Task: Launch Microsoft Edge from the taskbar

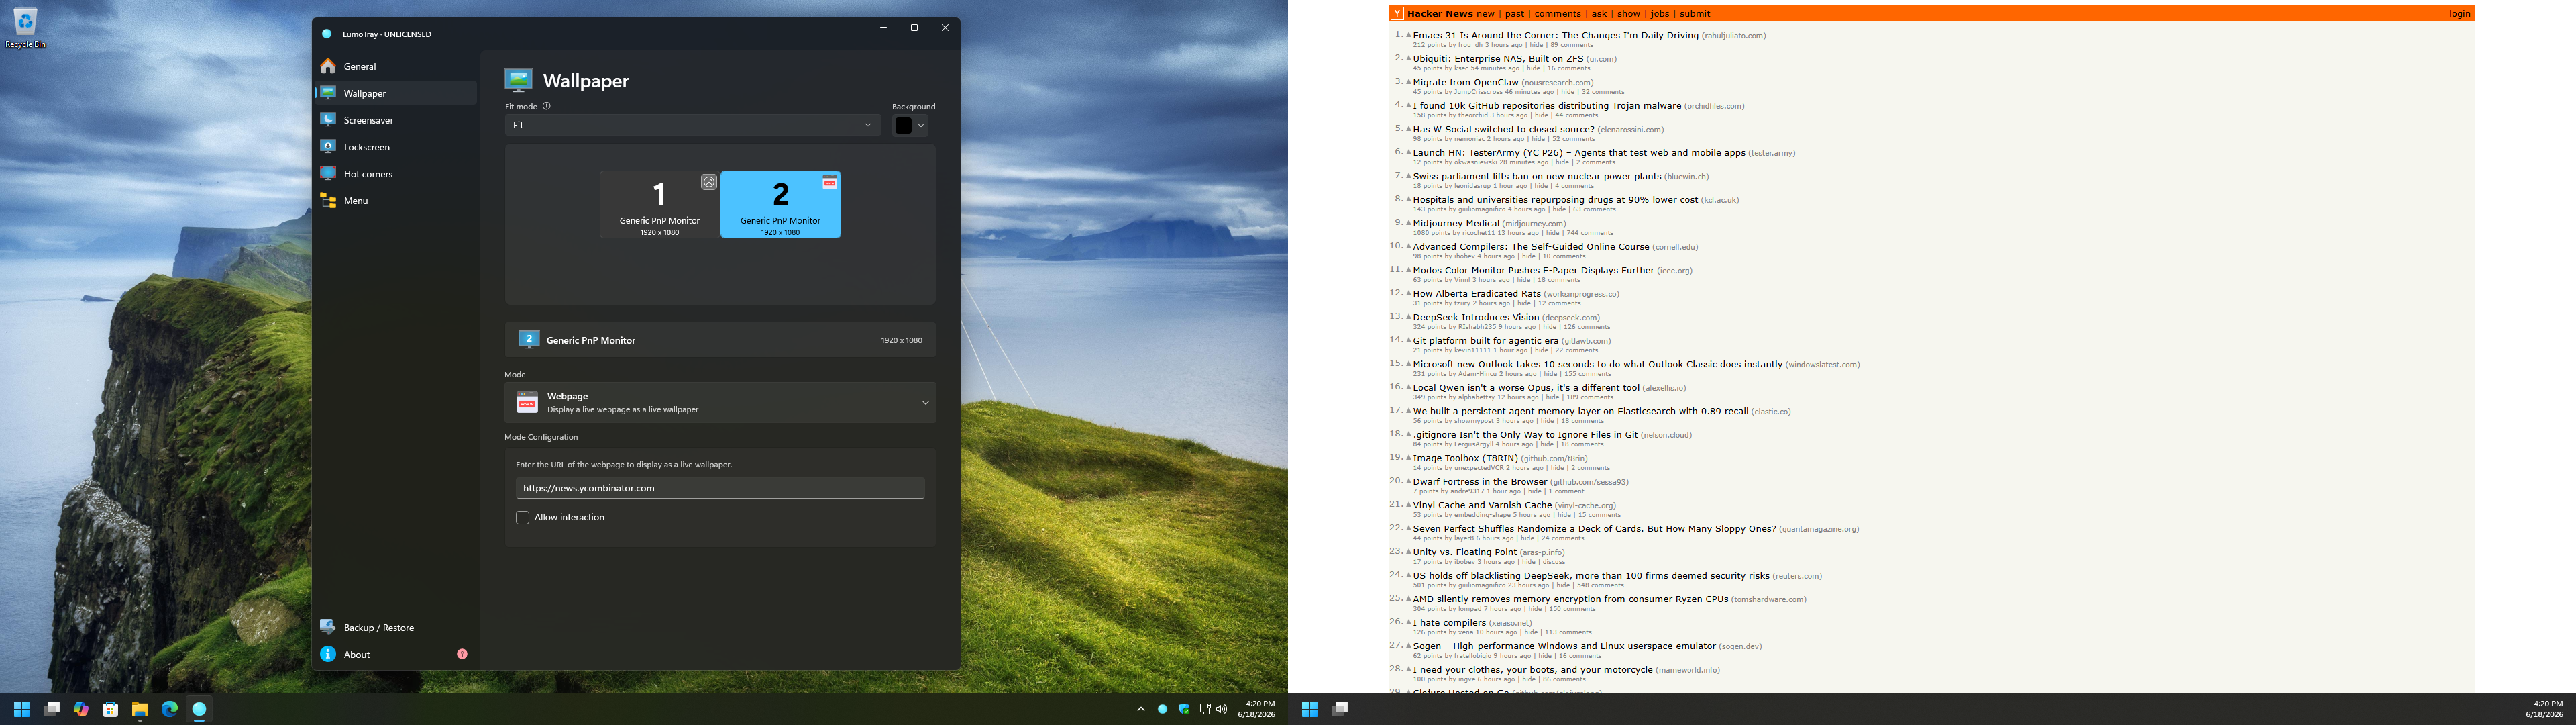Action: pos(169,709)
